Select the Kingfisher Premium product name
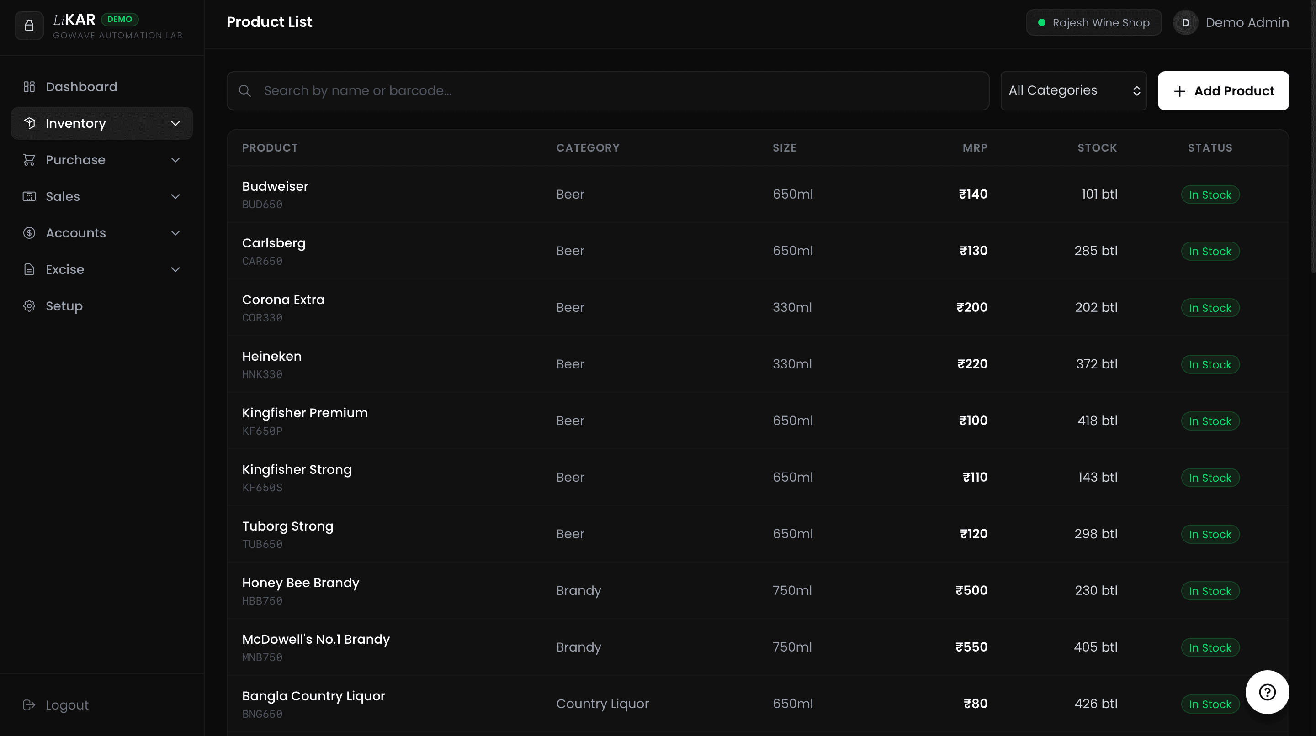 (305, 413)
